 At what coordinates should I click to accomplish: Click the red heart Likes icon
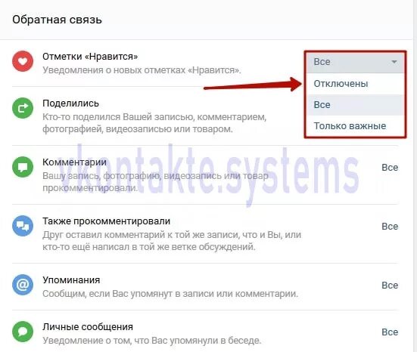[23, 61]
